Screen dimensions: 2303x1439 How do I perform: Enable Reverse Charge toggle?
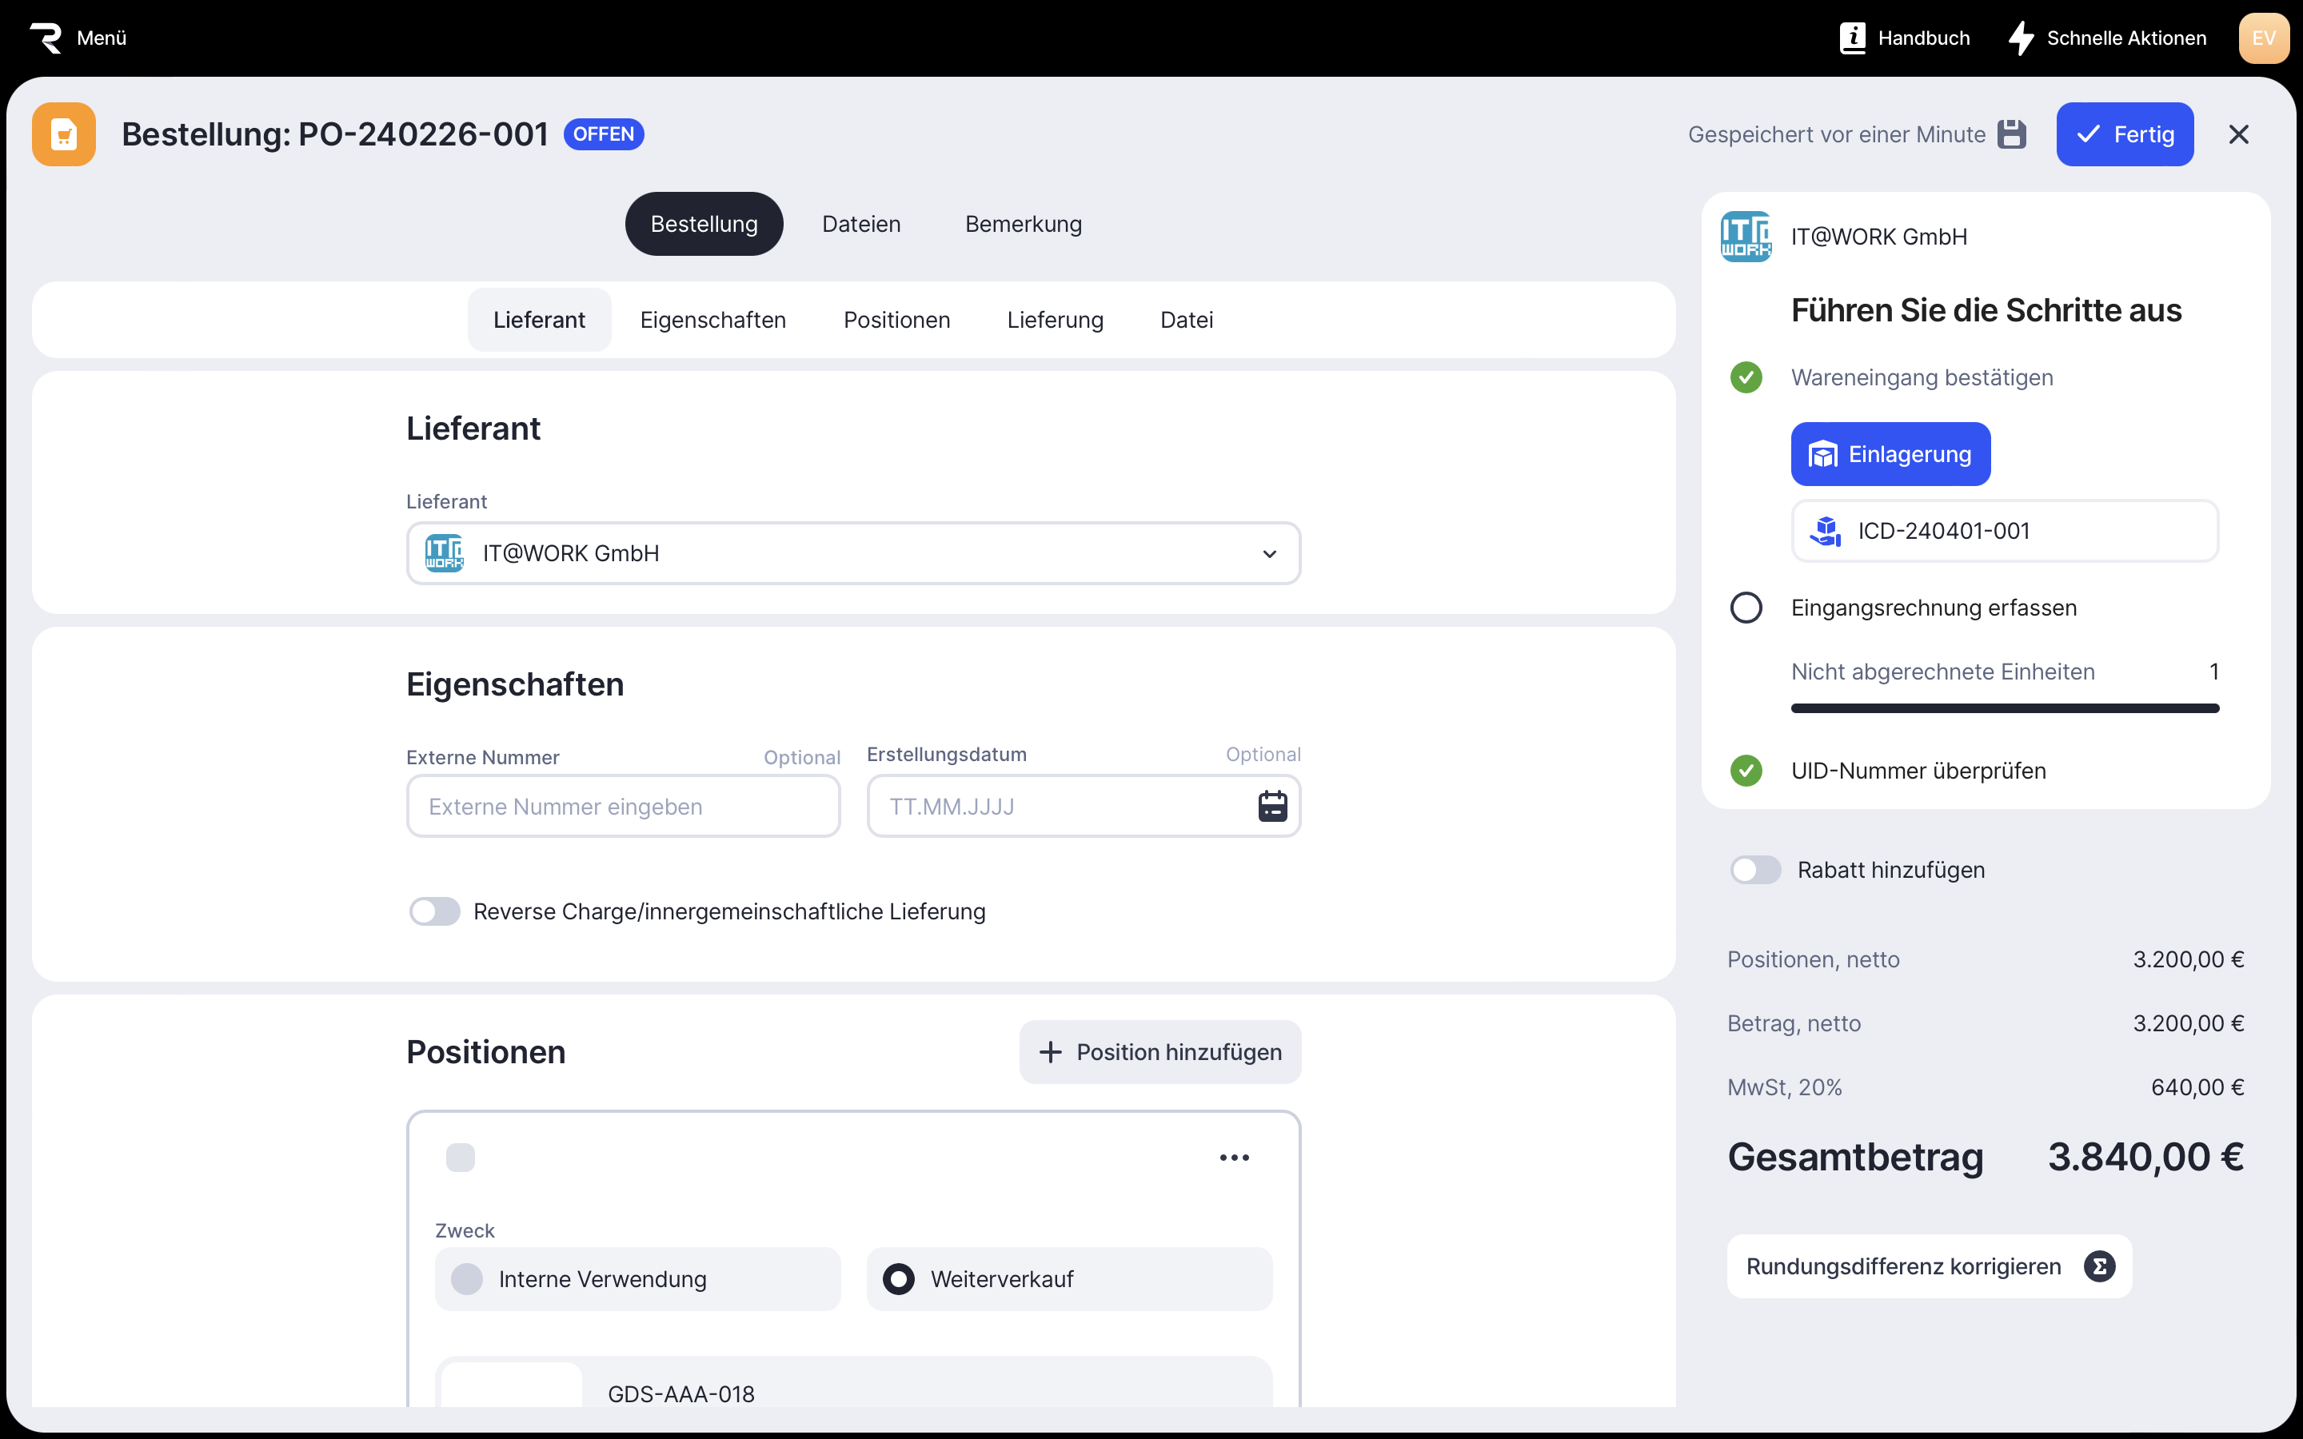(435, 911)
